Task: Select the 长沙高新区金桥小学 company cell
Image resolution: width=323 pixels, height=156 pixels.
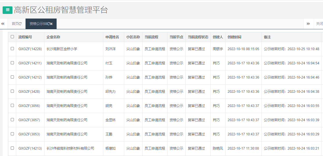Action: point(62,49)
